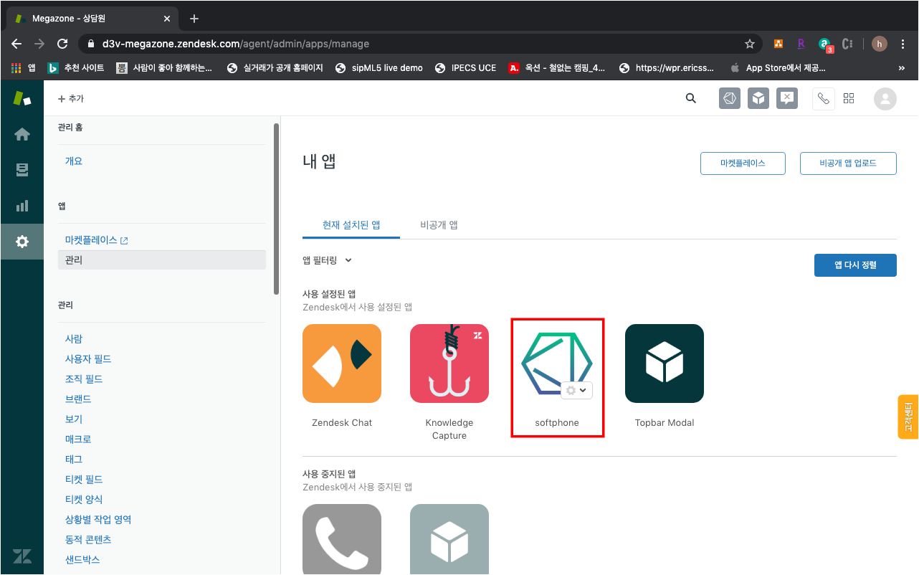Viewport: 919px width, 575px height.
Task: Open the softphone hexagon top bar icon
Action: click(730, 99)
